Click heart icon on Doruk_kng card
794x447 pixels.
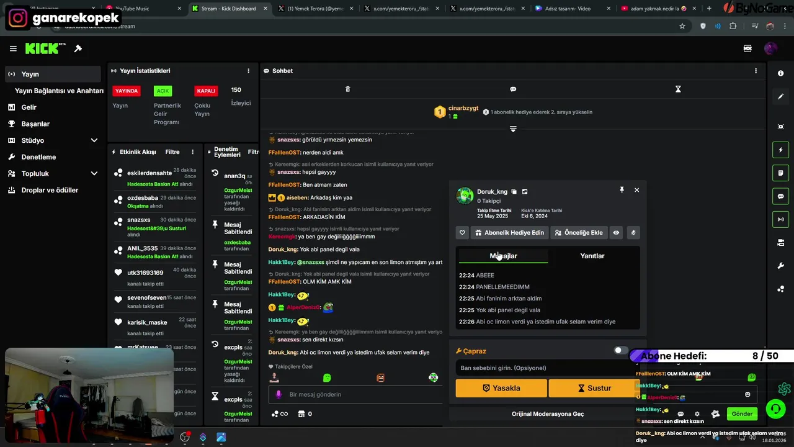pos(462,233)
